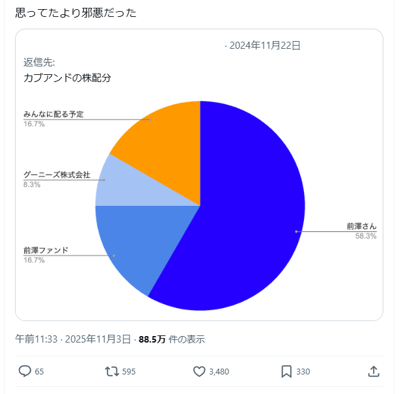Open the quoted post date 2024年11月22日

tap(265, 46)
